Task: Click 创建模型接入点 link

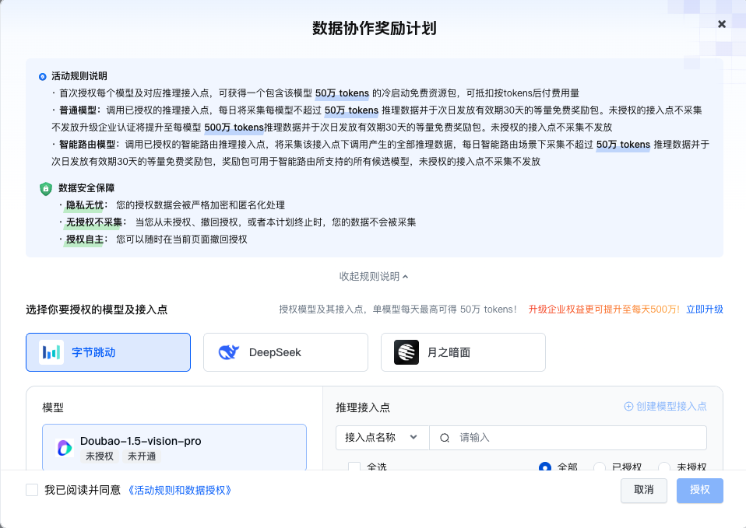Action: (x=665, y=407)
